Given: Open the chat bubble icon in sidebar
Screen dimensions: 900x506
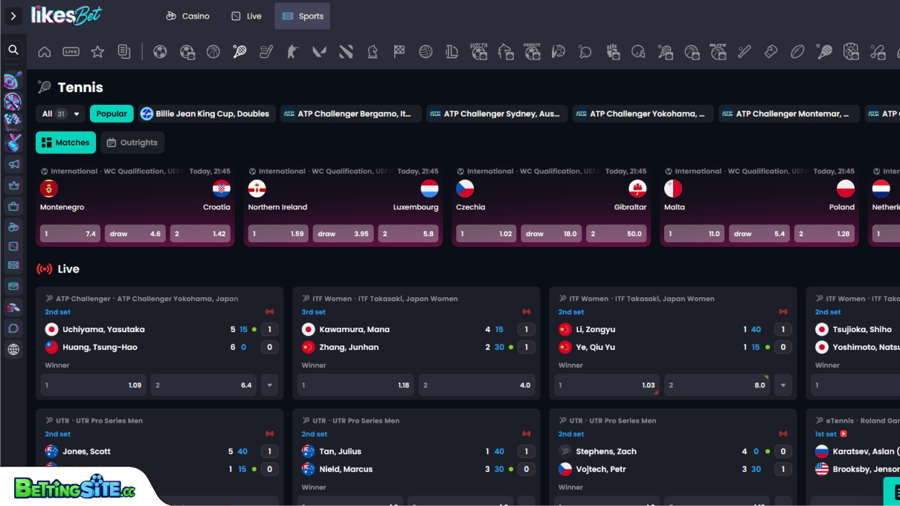Looking at the screenshot, I should 13,328.
